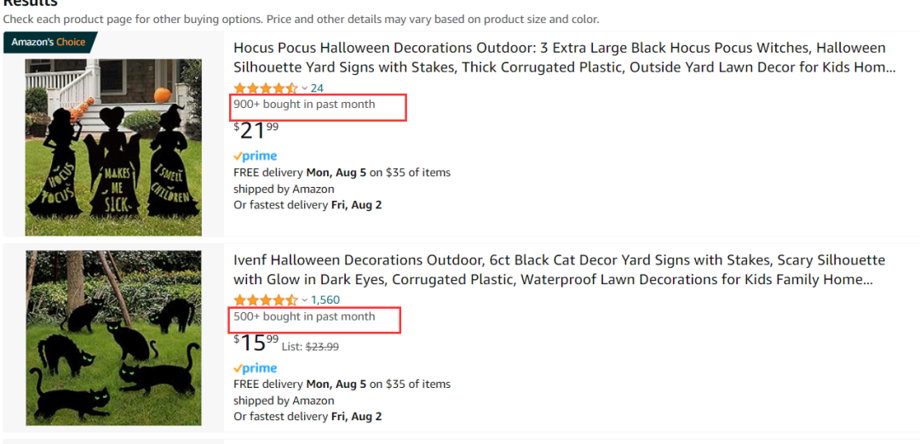Click 'FREE delivery Mon, Aug 5' on first listing

click(x=300, y=173)
